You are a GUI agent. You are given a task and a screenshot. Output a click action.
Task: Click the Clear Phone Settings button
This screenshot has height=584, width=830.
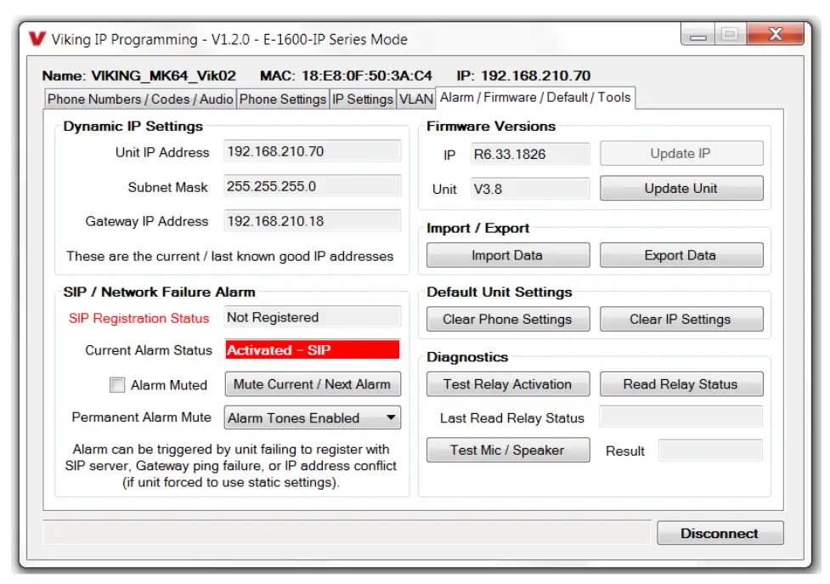(x=508, y=320)
